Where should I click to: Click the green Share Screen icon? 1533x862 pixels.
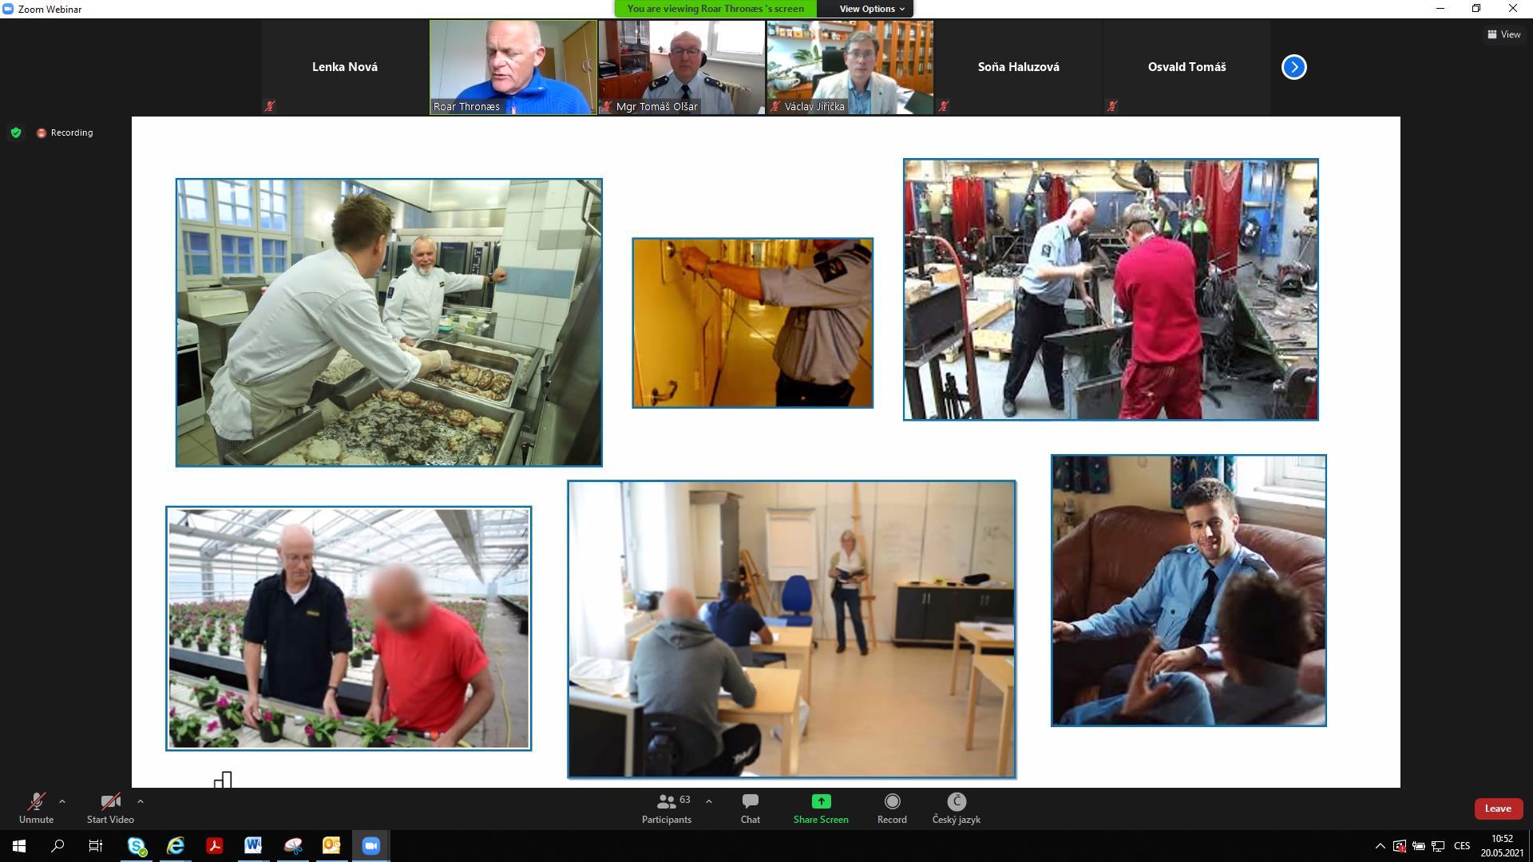821,801
